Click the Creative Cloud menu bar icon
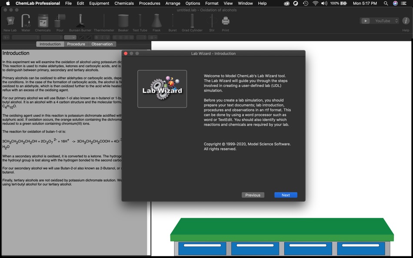Viewport: 413px width, 258px height. pos(287,3)
